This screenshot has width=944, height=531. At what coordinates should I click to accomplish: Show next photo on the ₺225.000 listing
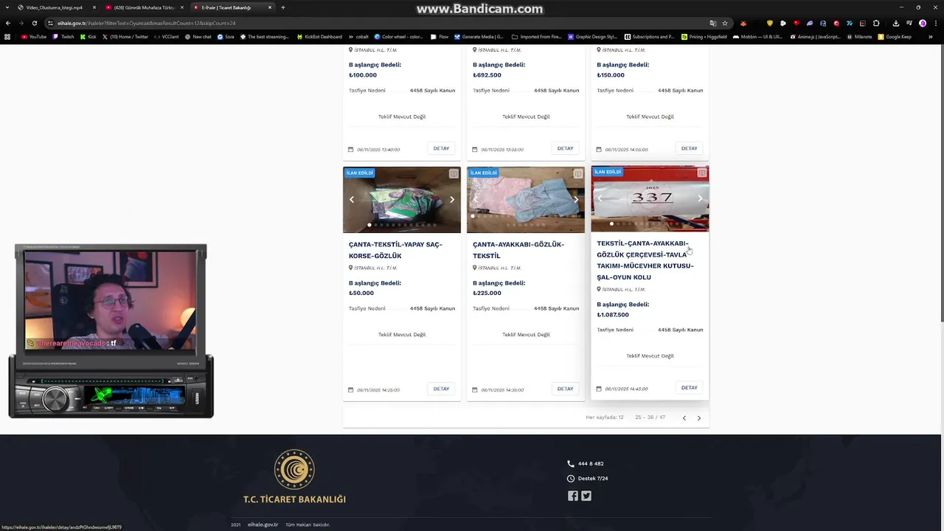click(x=576, y=199)
